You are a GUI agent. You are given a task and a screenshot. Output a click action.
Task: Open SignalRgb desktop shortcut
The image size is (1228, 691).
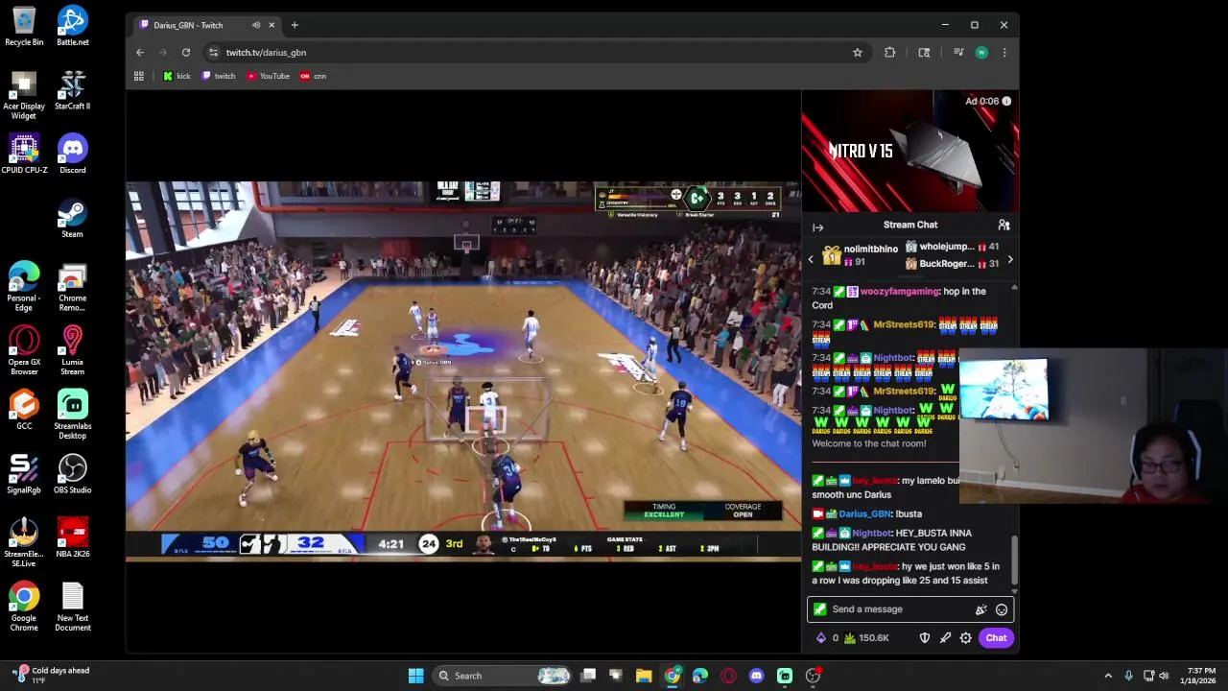coord(24,474)
